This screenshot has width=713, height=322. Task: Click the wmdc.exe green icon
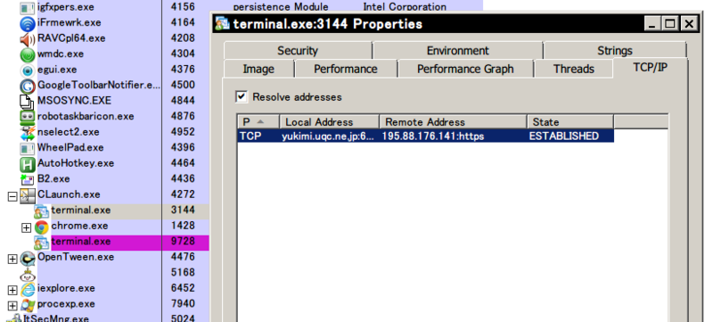point(28,54)
